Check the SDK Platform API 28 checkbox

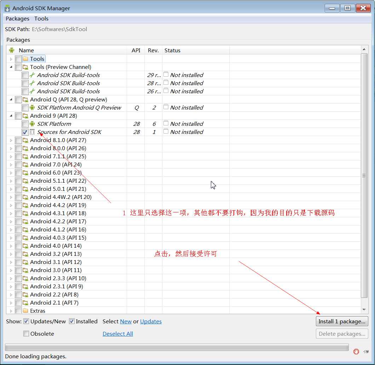point(25,124)
